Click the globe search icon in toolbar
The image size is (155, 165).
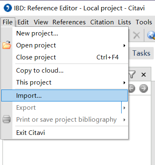point(151,35)
